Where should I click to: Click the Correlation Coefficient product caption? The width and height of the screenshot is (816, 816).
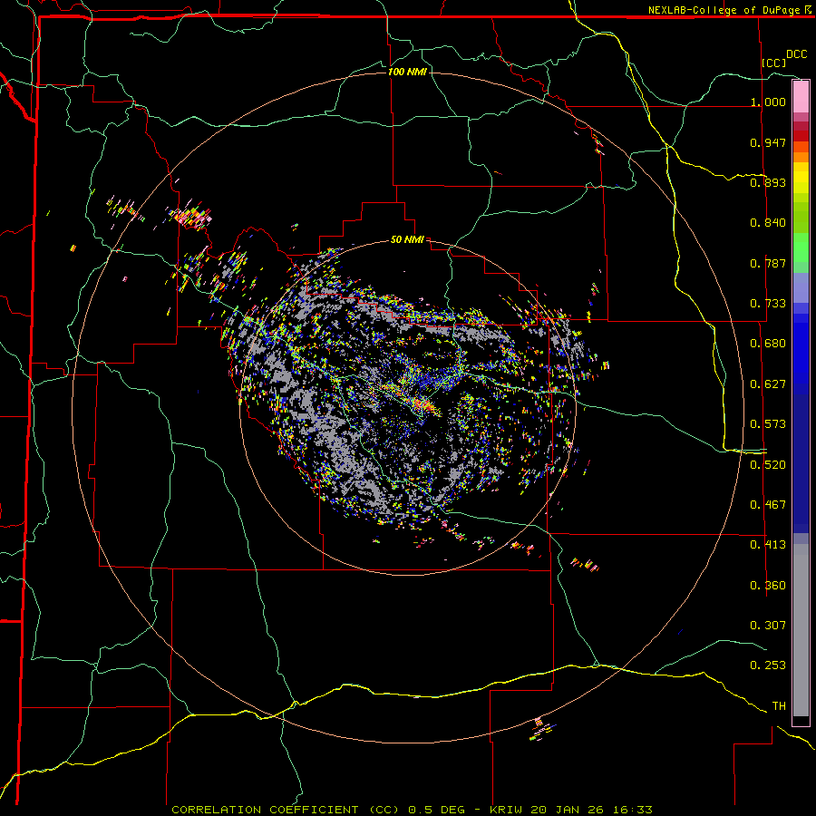[x=413, y=810]
